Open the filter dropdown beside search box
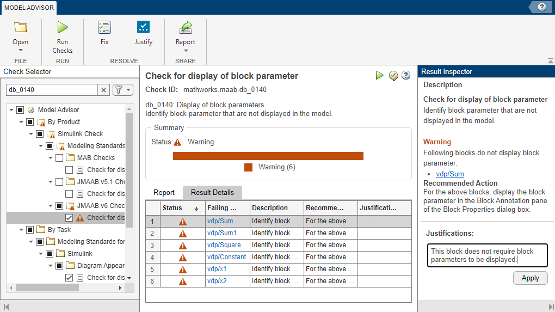The image size is (555, 312). (x=122, y=90)
